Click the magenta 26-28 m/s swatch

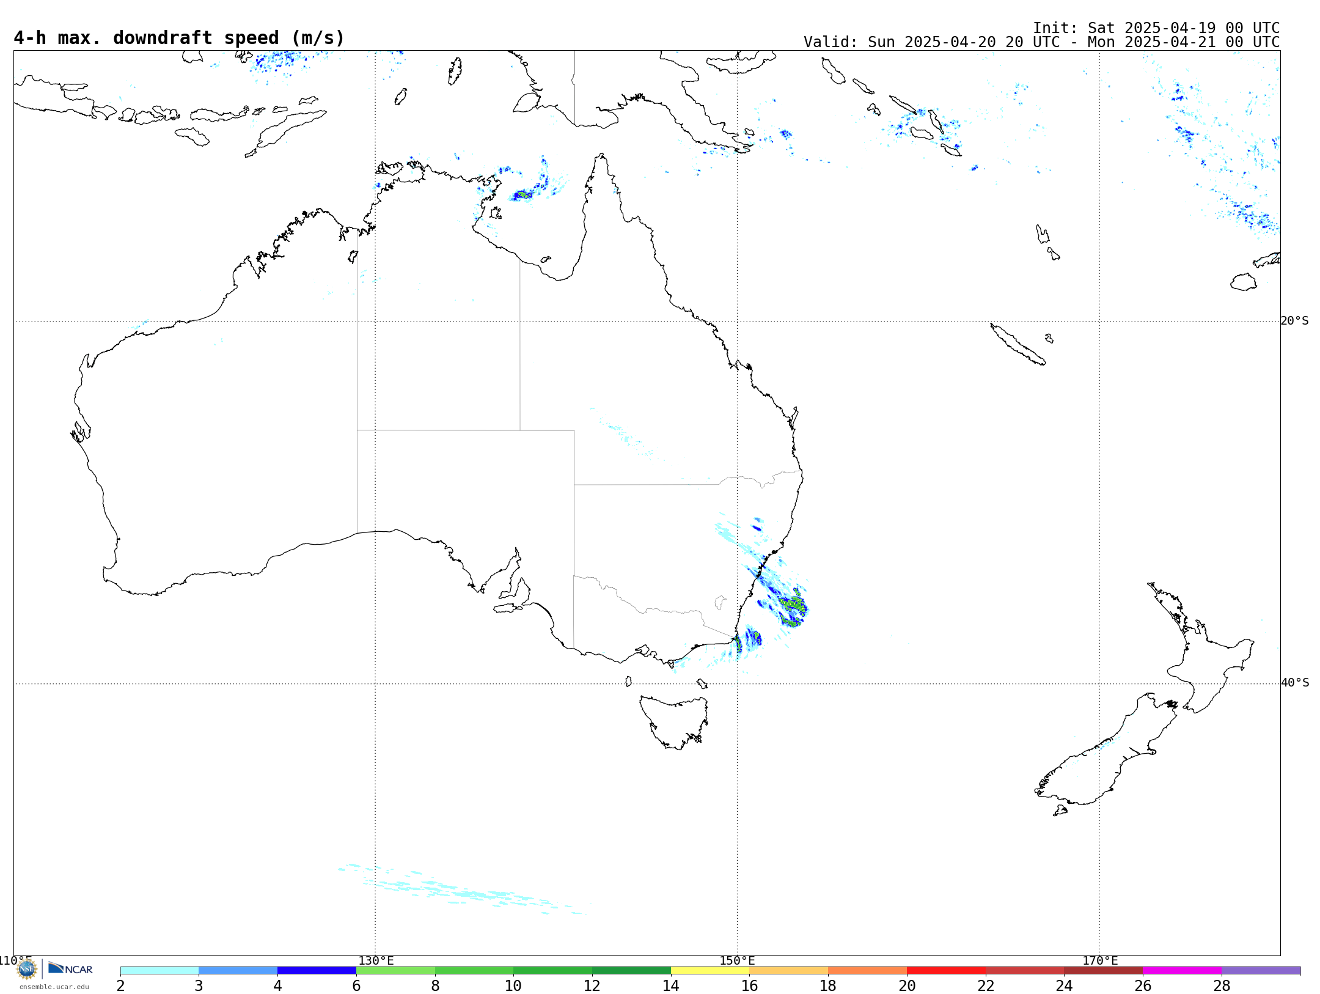[1182, 971]
